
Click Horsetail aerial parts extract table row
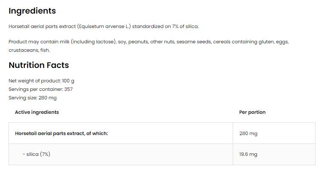click(x=62, y=133)
